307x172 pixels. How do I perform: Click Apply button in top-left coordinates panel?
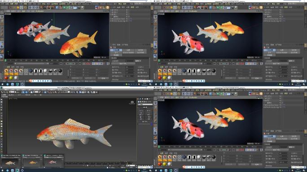[x=104, y=78]
